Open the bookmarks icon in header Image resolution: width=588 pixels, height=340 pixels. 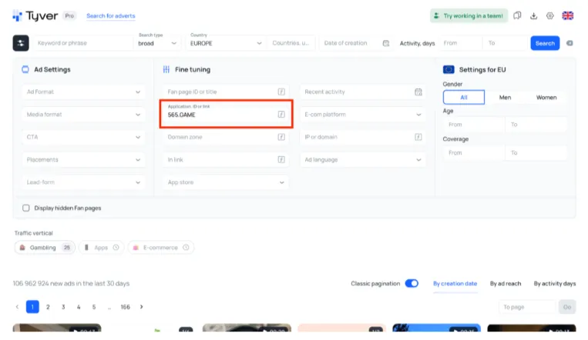[517, 15]
